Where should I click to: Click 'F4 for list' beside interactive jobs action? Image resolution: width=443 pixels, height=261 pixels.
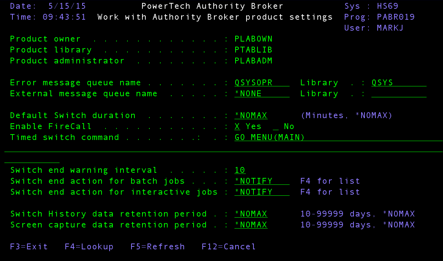331,192
